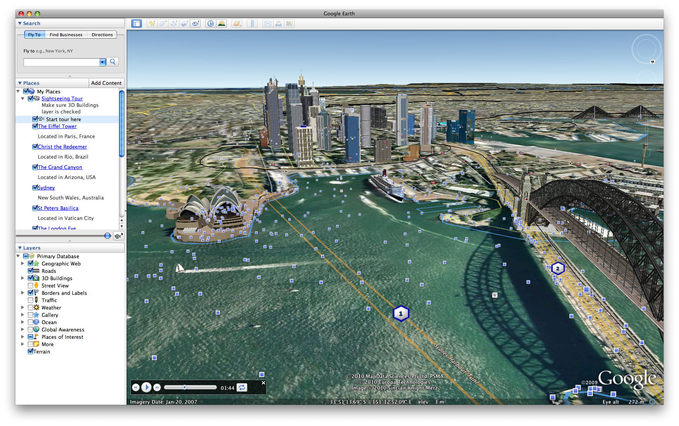Fast-forward the tour playback
Viewport: 679px width, 426px height.
[157, 387]
